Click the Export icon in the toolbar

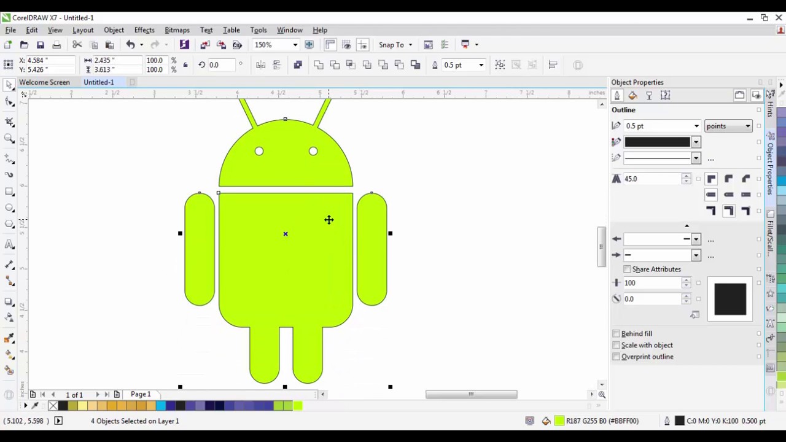coord(221,45)
